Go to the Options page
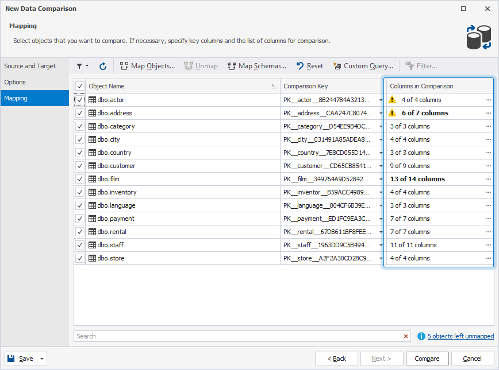 [15, 82]
